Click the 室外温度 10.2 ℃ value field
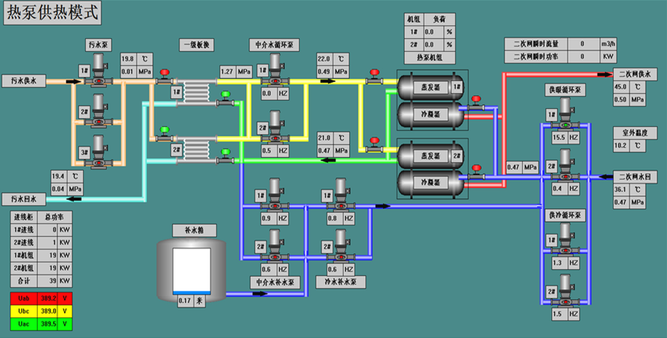 click(620, 146)
